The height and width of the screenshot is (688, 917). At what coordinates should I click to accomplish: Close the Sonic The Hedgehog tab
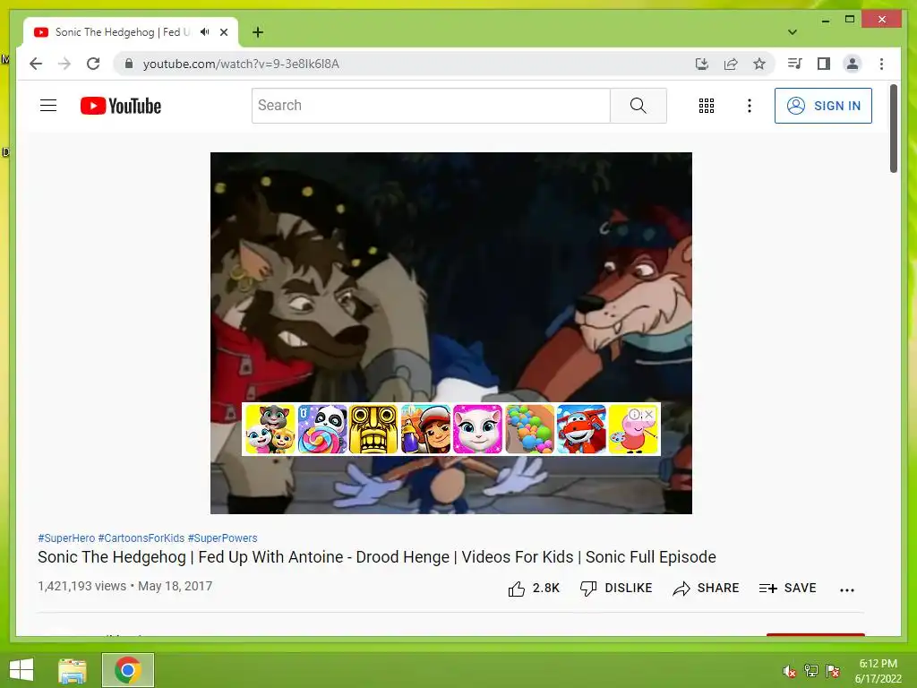223,32
